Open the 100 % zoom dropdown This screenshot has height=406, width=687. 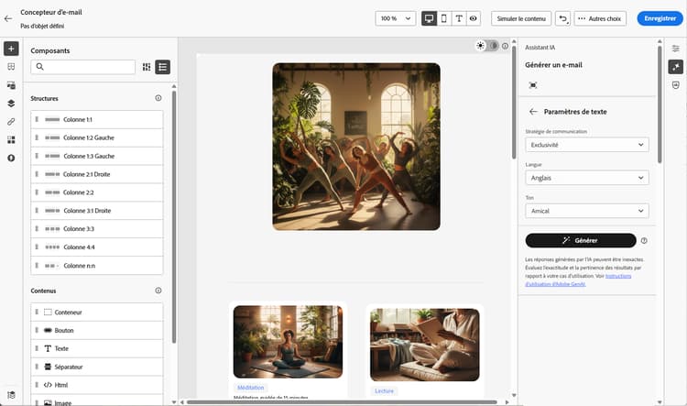click(395, 18)
